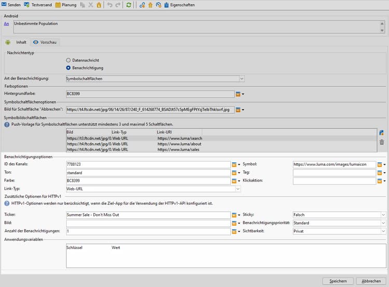Click the cut (X) icon in toolbar
Viewport: 389px width, 287px height.
pos(91,5)
